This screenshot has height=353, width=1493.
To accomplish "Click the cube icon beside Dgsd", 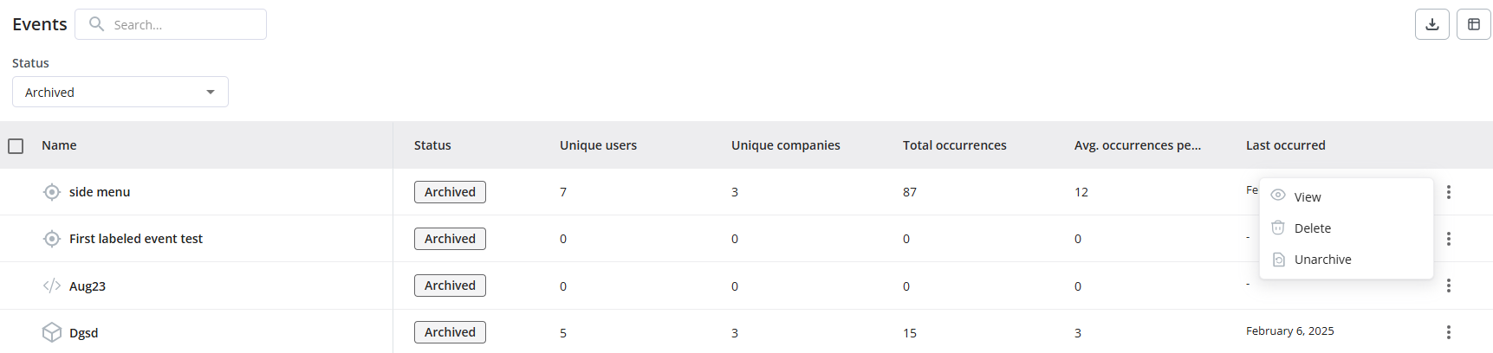I will tap(52, 332).
